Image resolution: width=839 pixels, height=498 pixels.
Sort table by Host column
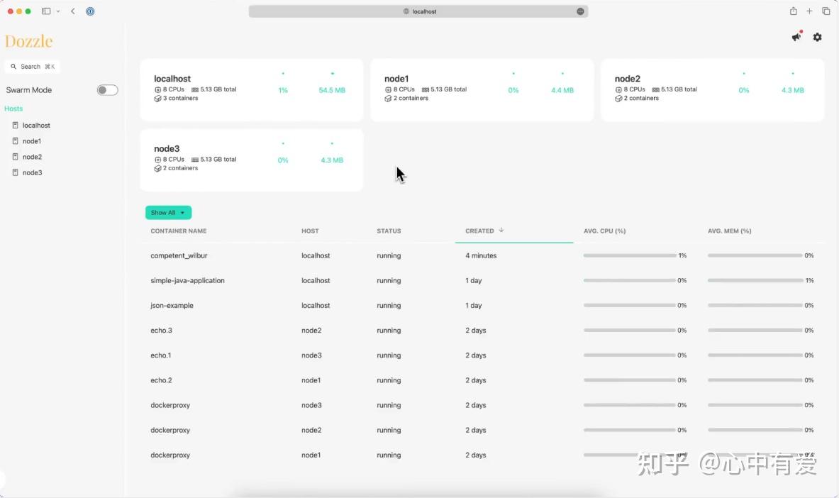(x=310, y=231)
